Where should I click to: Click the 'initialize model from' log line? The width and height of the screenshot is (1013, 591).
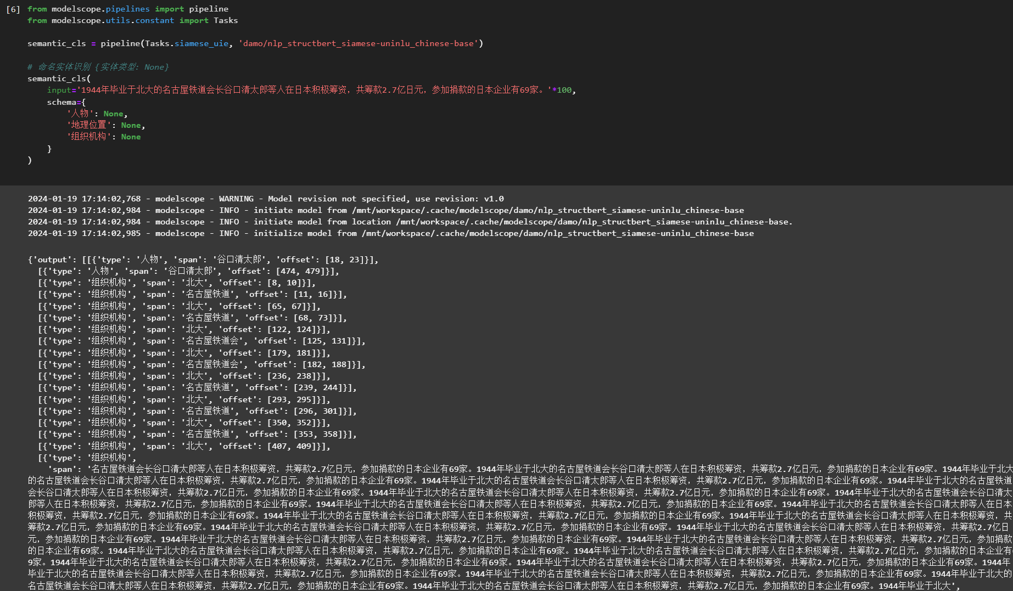pyautogui.click(x=391, y=233)
